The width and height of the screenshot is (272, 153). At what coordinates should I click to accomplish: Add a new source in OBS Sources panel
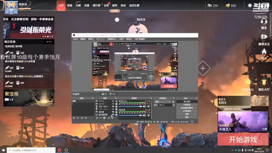(x=97, y=118)
